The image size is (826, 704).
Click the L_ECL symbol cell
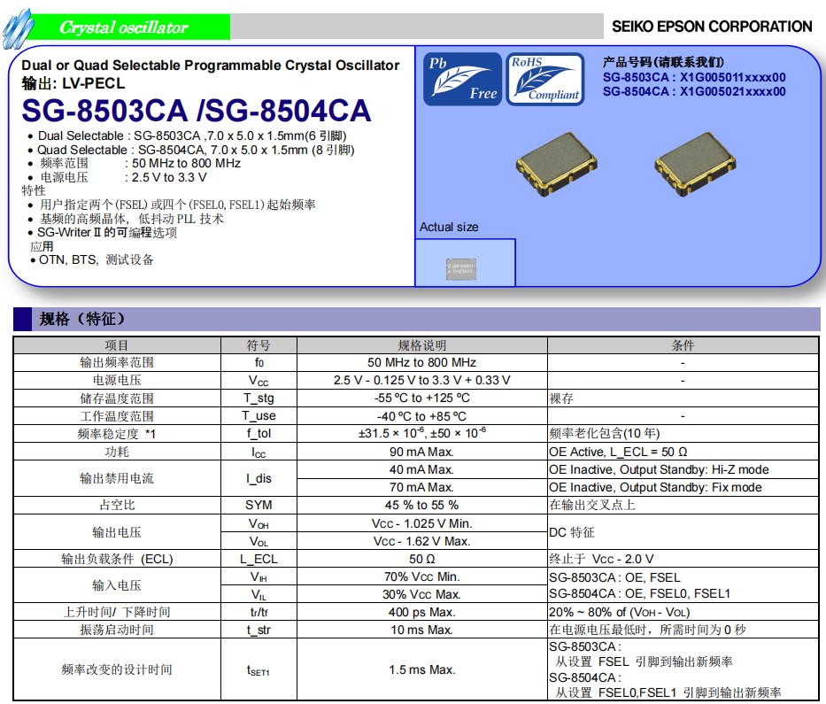click(259, 559)
